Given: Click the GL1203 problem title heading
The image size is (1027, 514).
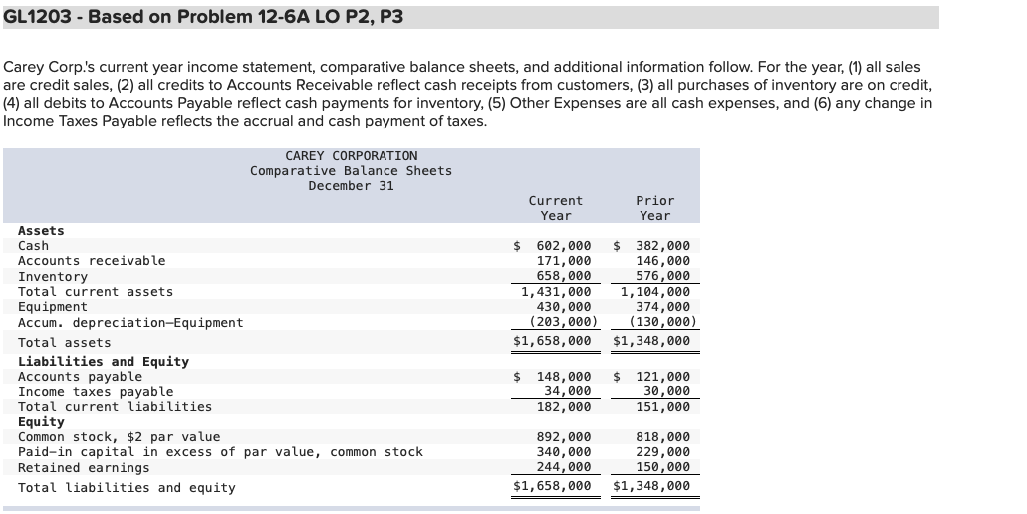Looking at the screenshot, I should point(203,17).
